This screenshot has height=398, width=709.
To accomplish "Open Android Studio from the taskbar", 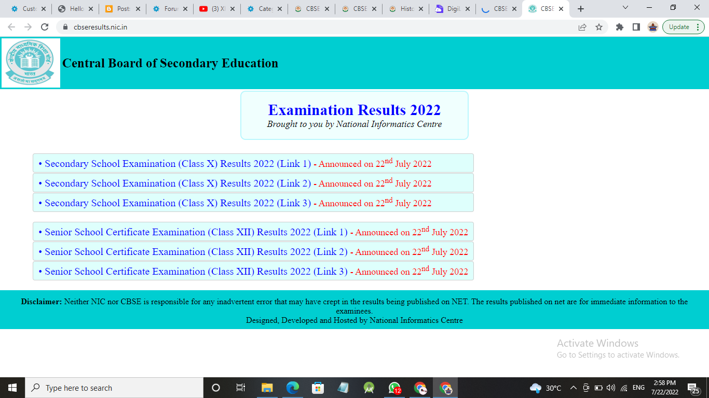I will 369,388.
